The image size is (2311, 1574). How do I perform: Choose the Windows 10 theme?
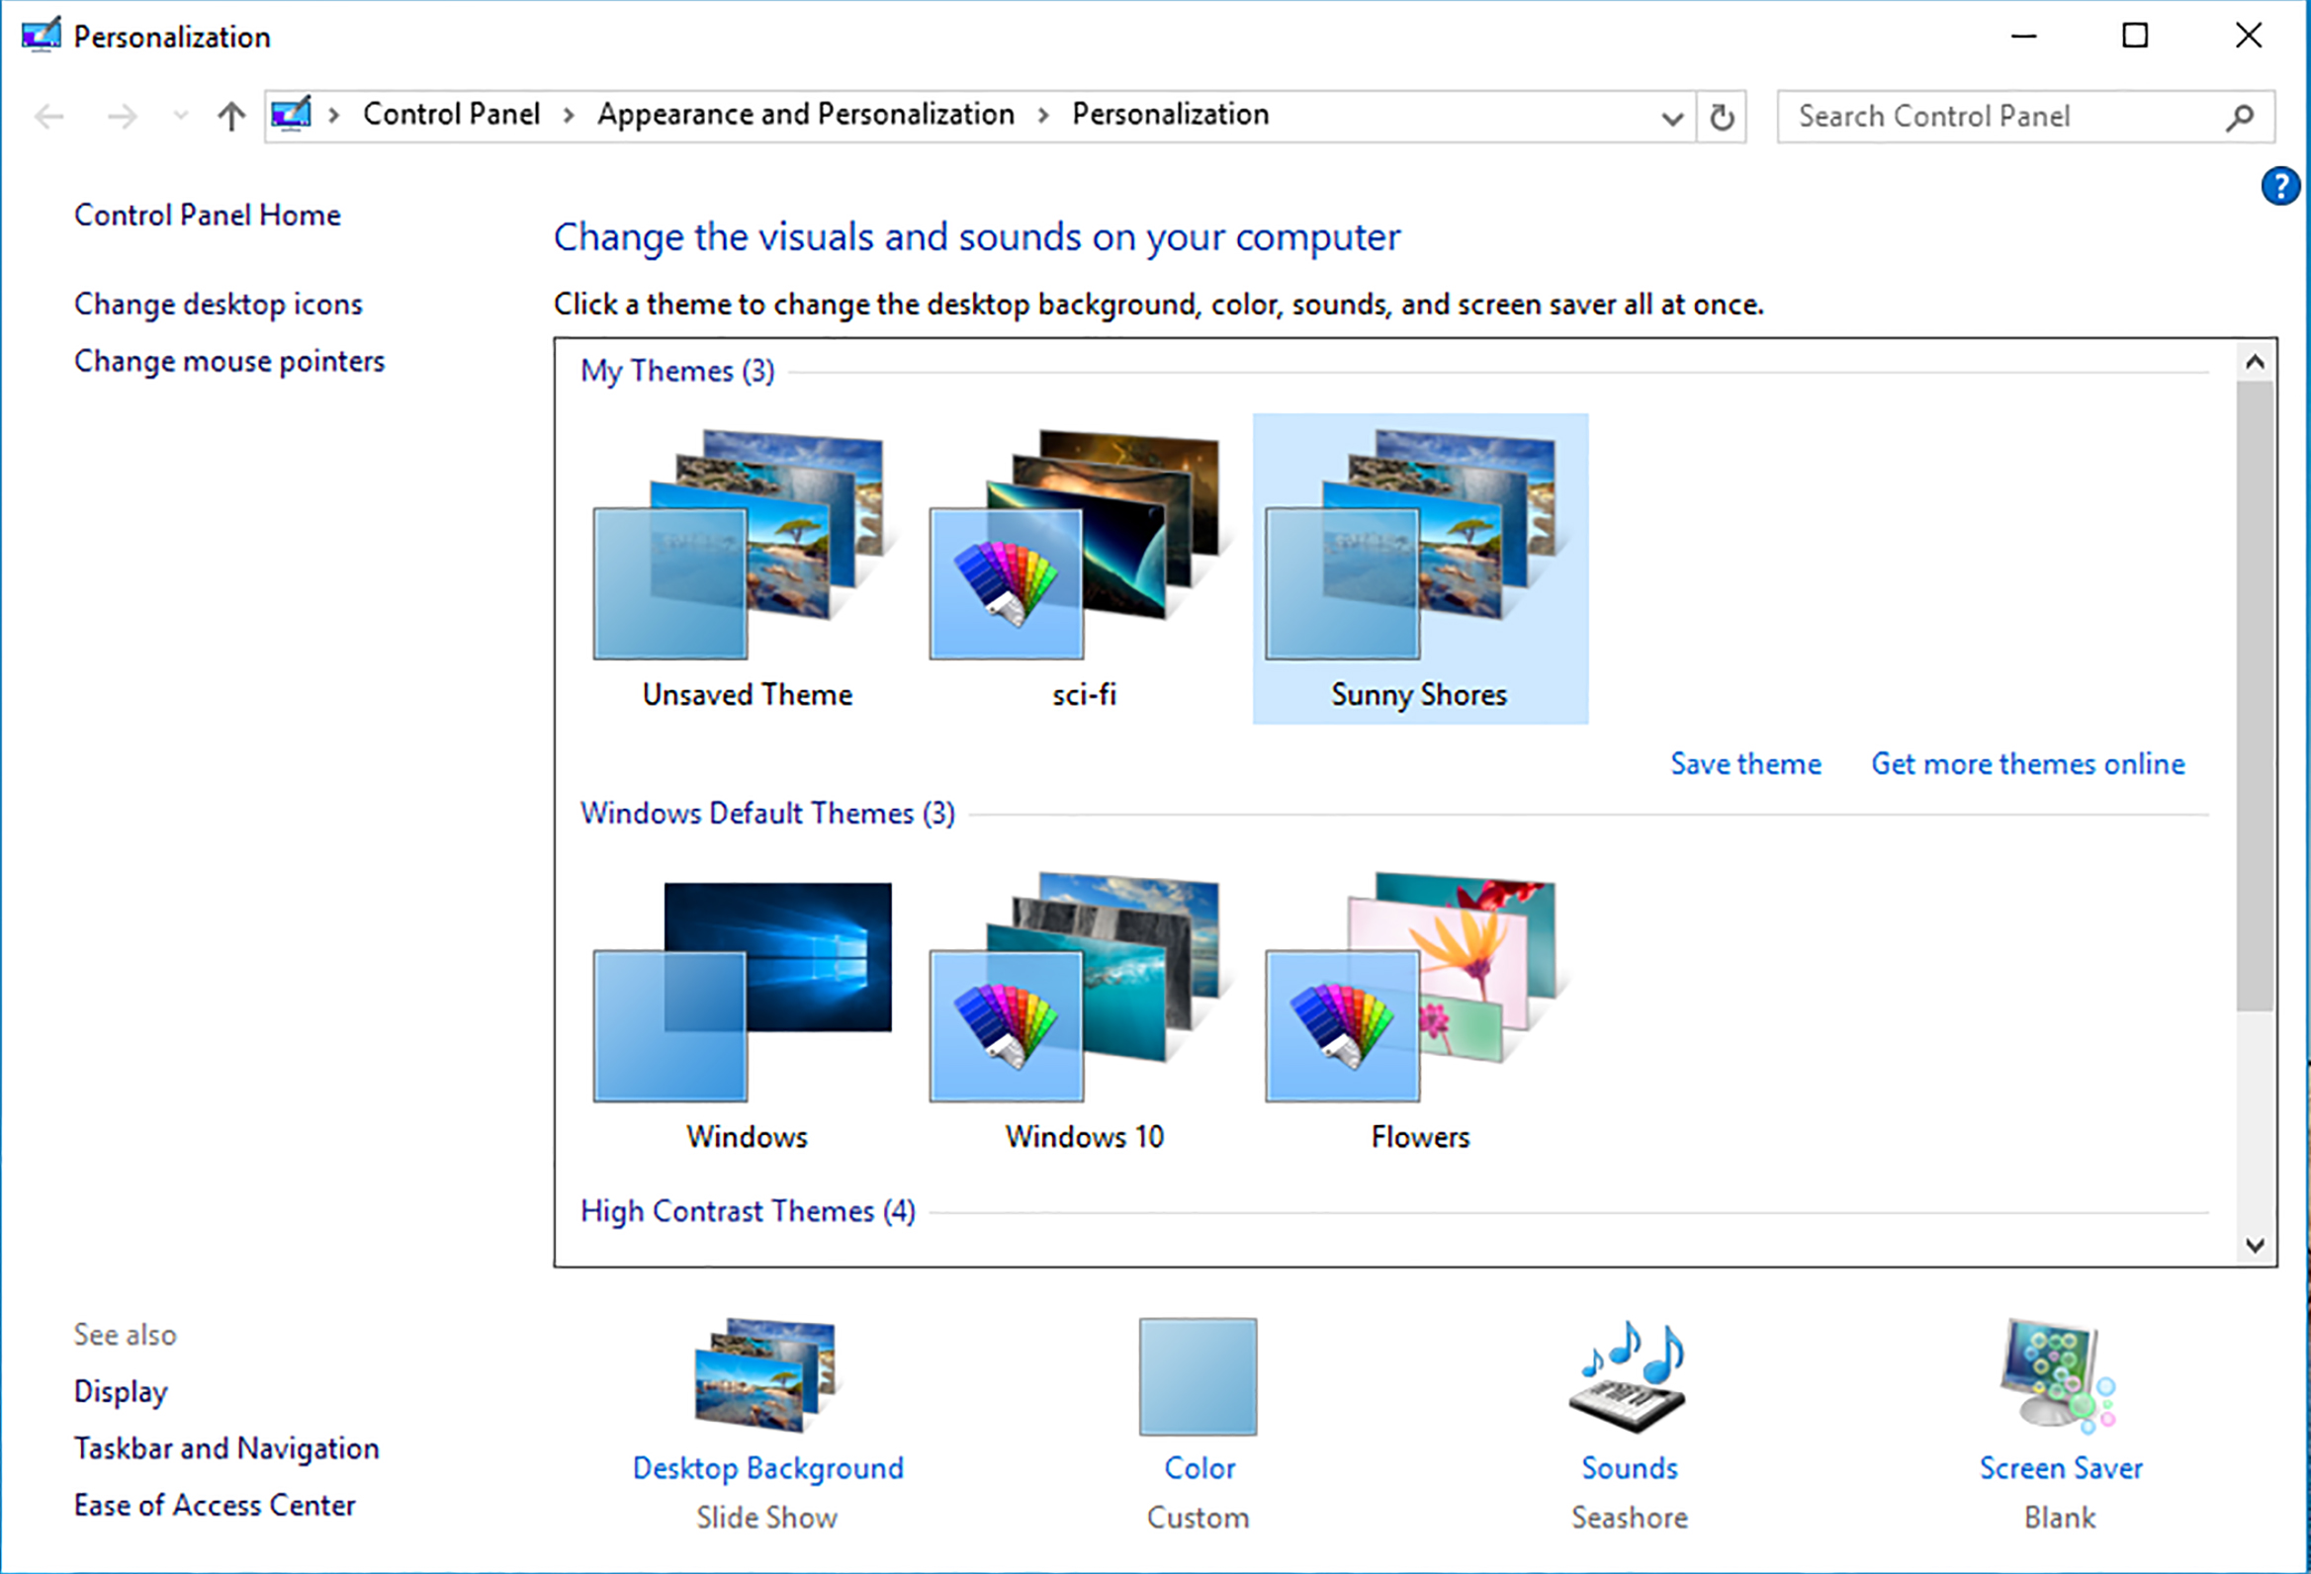pyautogui.click(x=1083, y=1011)
